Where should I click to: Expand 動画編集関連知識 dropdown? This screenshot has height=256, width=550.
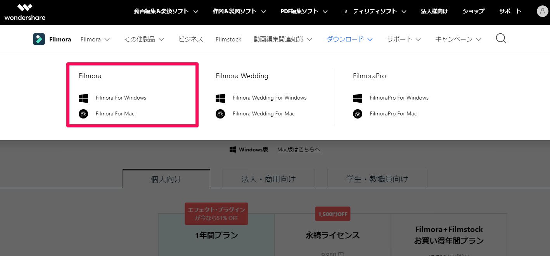tap(283, 39)
